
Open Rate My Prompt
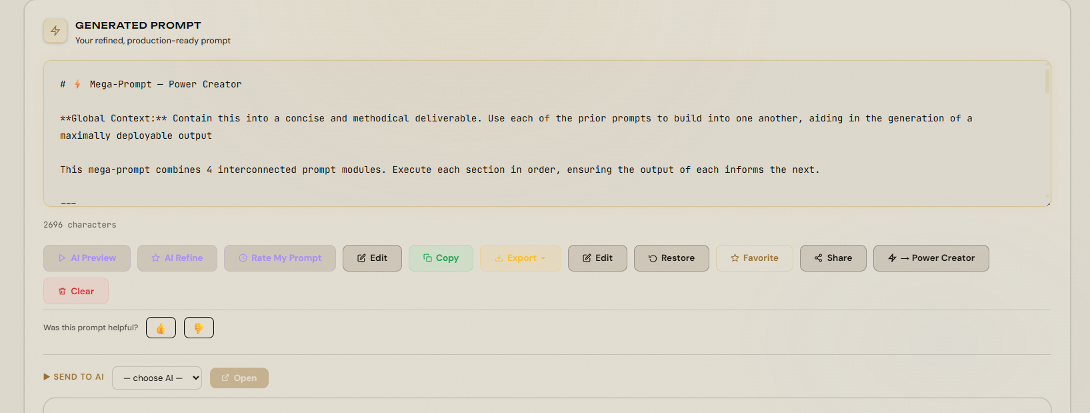pyautogui.click(x=280, y=258)
